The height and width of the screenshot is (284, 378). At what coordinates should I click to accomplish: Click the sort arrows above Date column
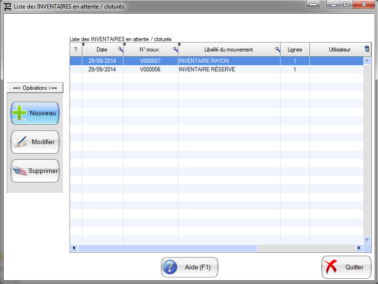click(x=83, y=44)
